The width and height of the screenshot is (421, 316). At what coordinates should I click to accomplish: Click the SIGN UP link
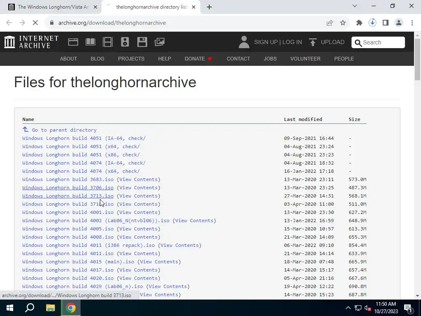(266, 42)
